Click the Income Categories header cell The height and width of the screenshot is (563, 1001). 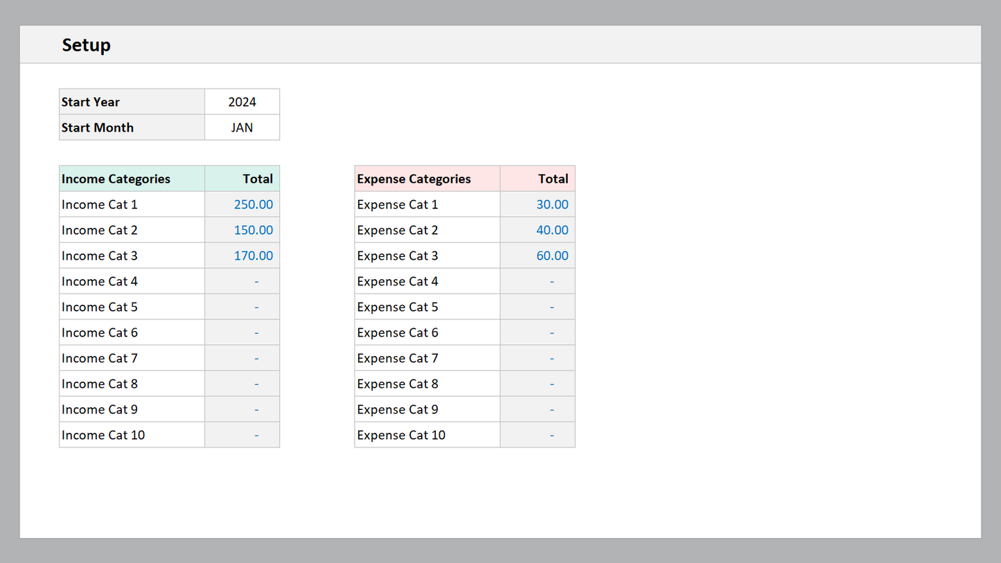pyautogui.click(x=132, y=179)
